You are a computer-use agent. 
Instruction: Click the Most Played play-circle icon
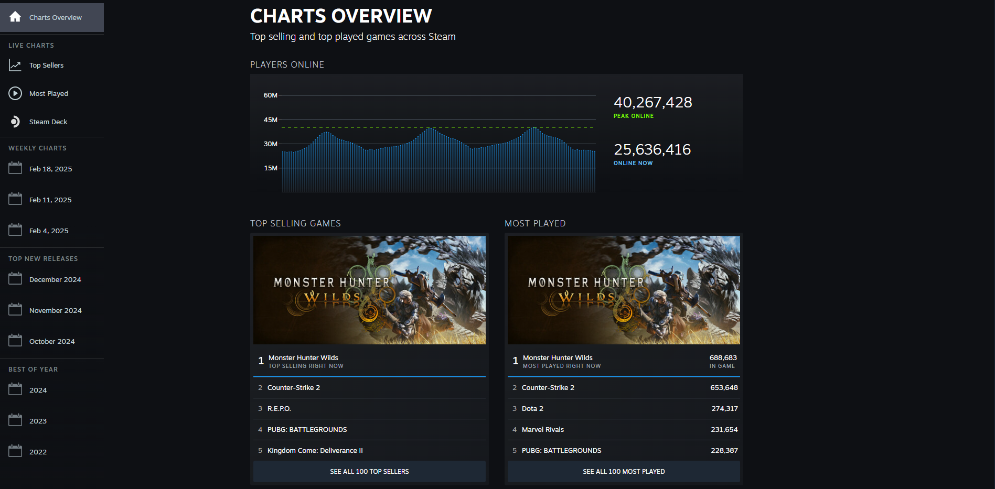15,93
